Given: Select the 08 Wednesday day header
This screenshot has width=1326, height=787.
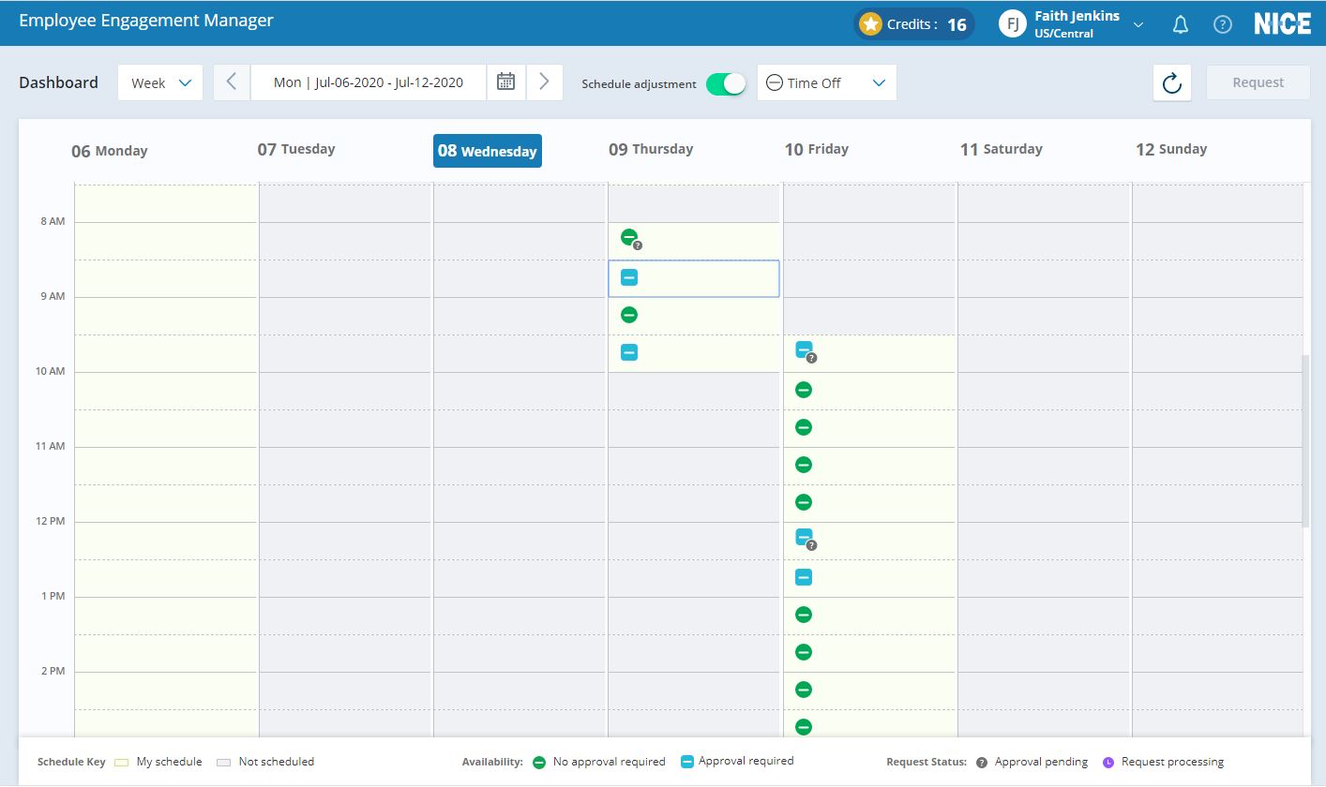Looking at the screenshot, I should (487, 151).
